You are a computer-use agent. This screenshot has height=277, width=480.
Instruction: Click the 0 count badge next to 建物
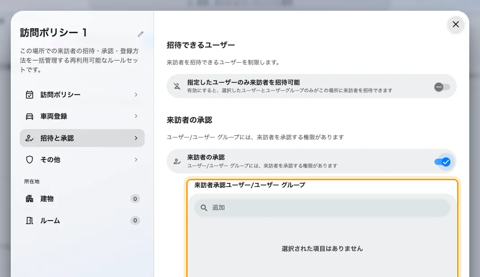(x=135, y=199)
